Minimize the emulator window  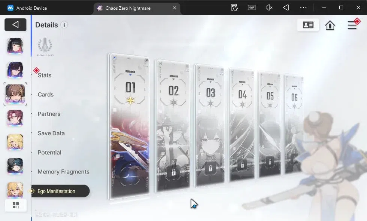coord(324,7)
